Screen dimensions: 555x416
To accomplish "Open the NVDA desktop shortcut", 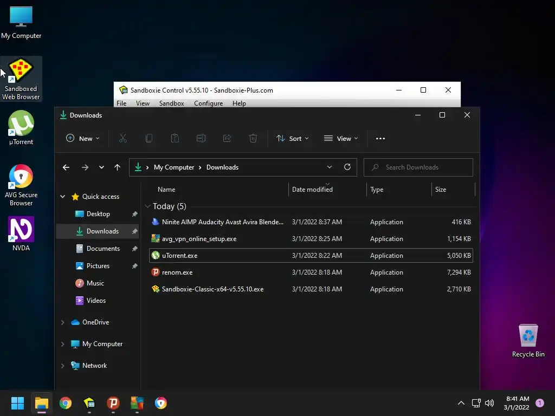I will click(x=21, y=233).
